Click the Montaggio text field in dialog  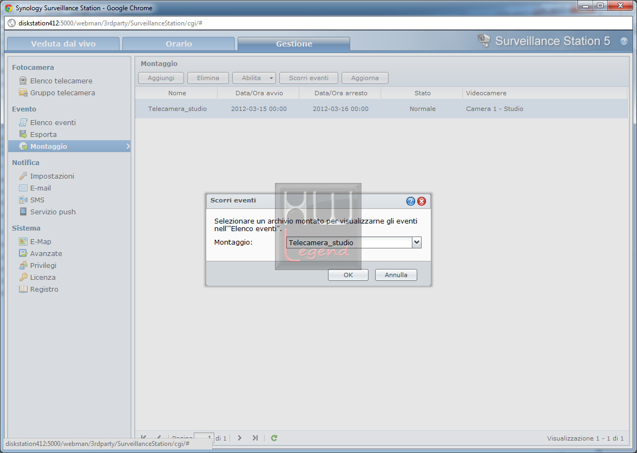coord(350,242)
